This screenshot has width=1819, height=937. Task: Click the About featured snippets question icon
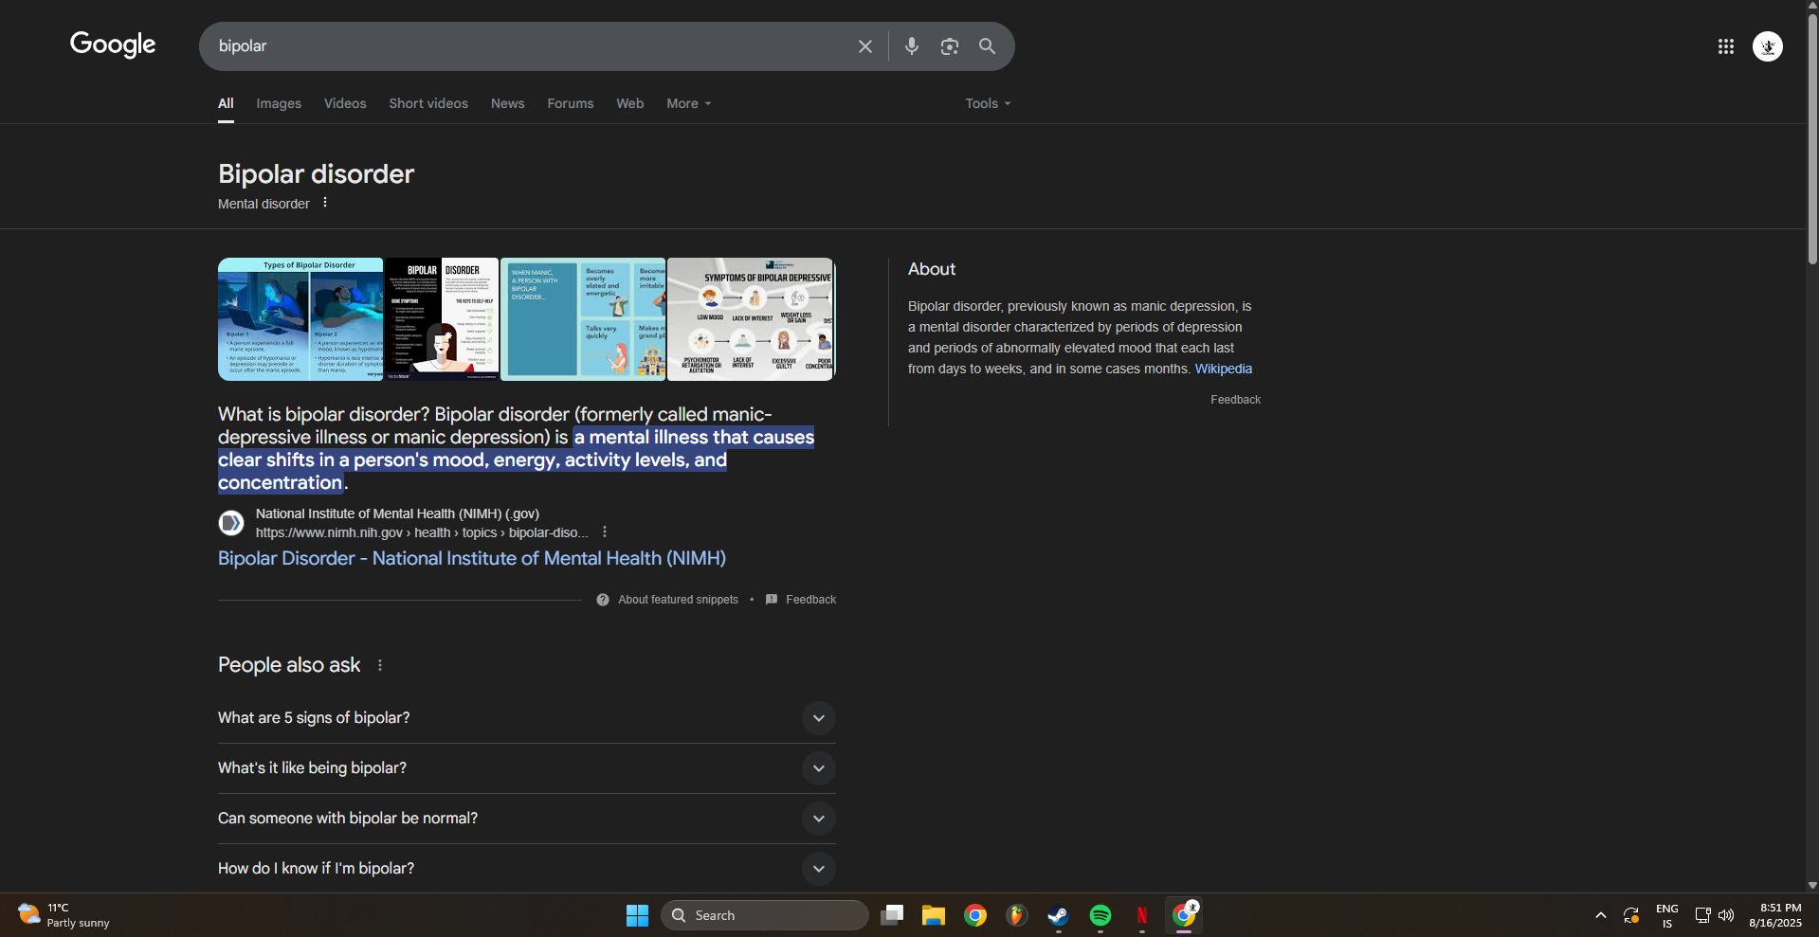(603, 600)
